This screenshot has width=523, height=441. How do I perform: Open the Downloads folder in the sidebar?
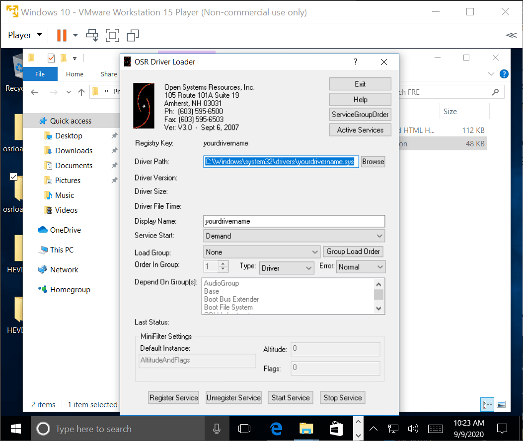click(74, 151)
